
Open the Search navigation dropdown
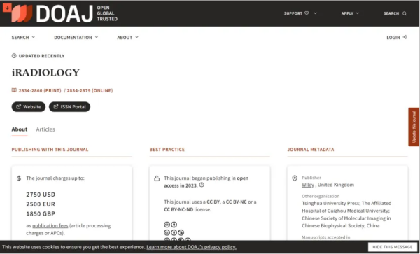(x=23, y=38)
